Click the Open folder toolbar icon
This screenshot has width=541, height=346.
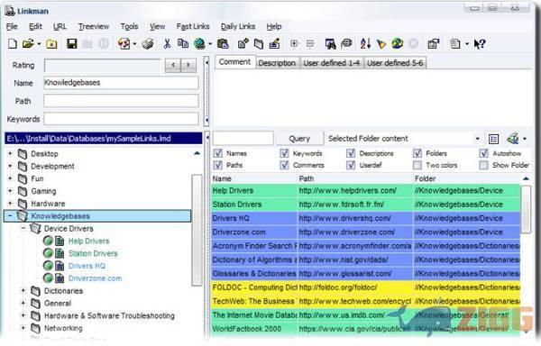(28, 44)
